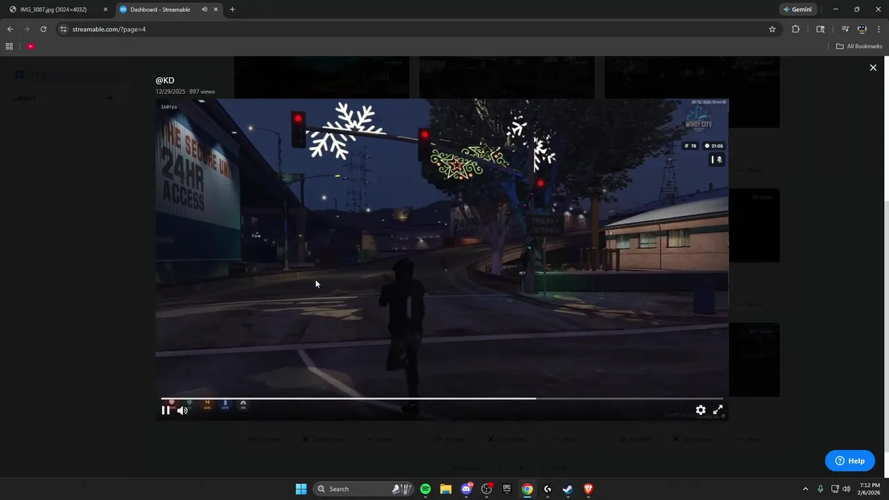Screen dimensions: 889x500
Task: Open the Google Lens search icon
Action: click(x=820, y=29)
